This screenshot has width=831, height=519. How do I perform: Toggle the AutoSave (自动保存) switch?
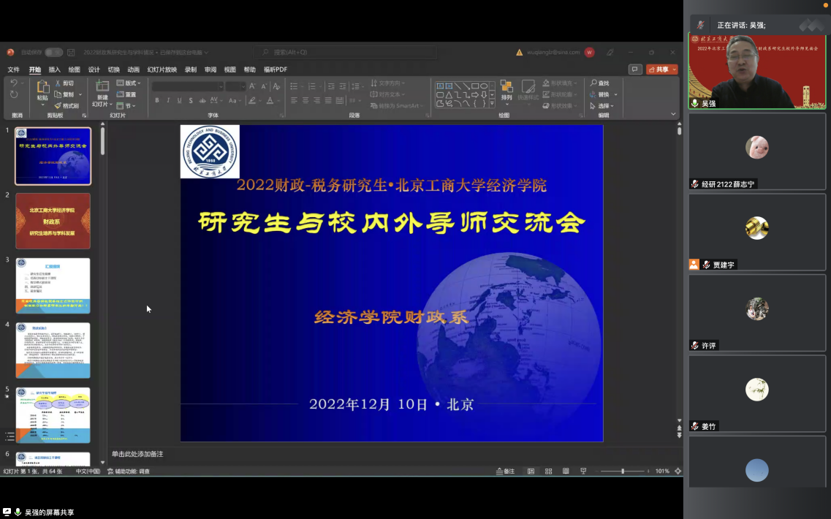pyautogui.click(x=53, y=53)
